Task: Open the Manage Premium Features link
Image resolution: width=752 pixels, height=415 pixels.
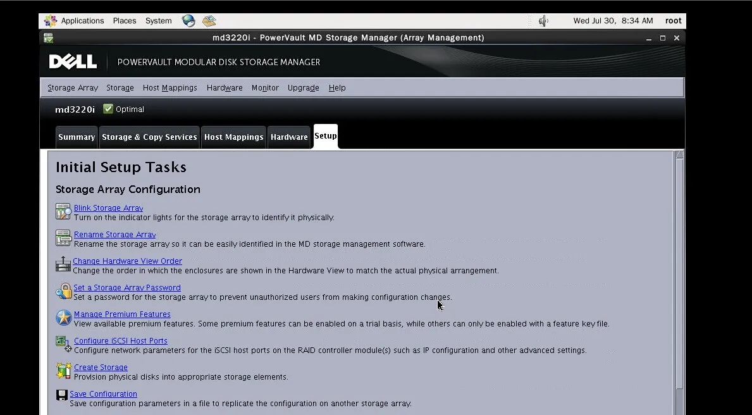Action: [122, 314]
